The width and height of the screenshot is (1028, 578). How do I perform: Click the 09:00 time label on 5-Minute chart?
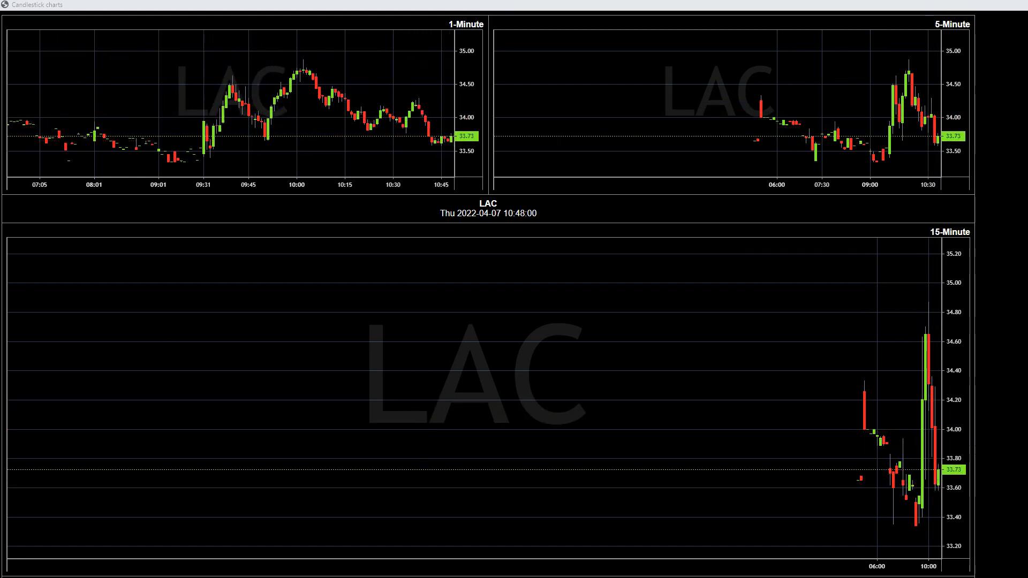pyautogui.click(x=870, y=185)
